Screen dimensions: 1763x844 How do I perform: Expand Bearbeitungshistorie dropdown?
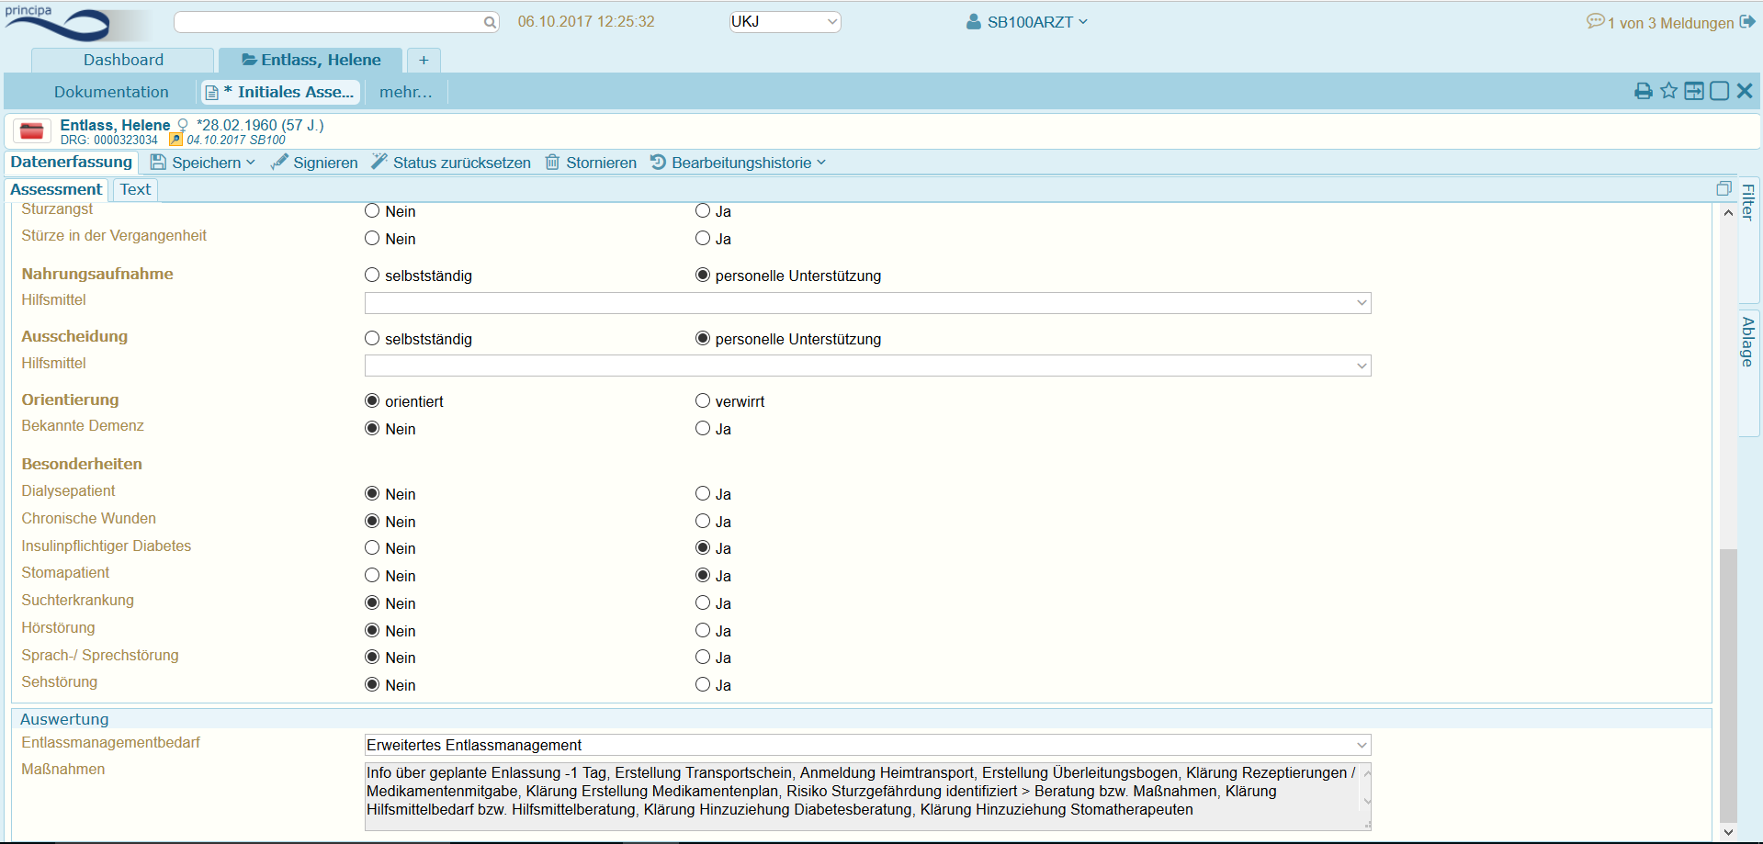click(821, 163)
